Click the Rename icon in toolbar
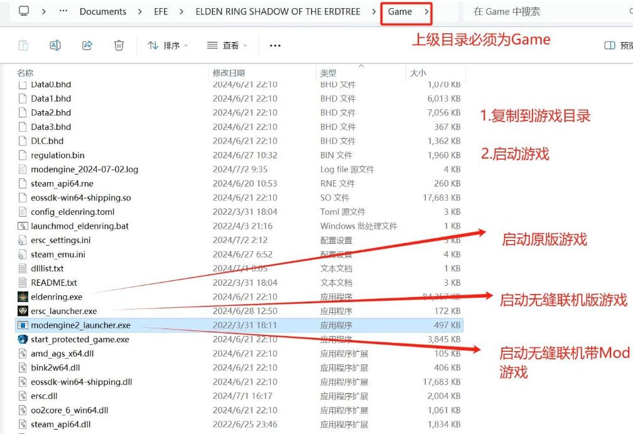This screenshot has height=434, width=633. click(55, 45)
